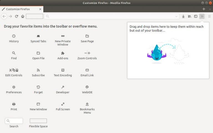Click inside the address bar field
Viewport: 213px width, 133px height.
[x=111, y=16]
